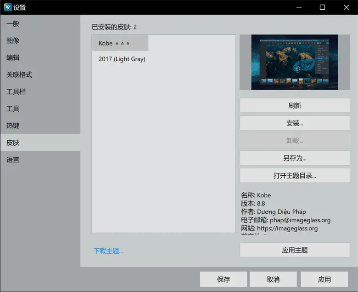
Task: Open the 语言 settings tab
Action: click(13, 160)
